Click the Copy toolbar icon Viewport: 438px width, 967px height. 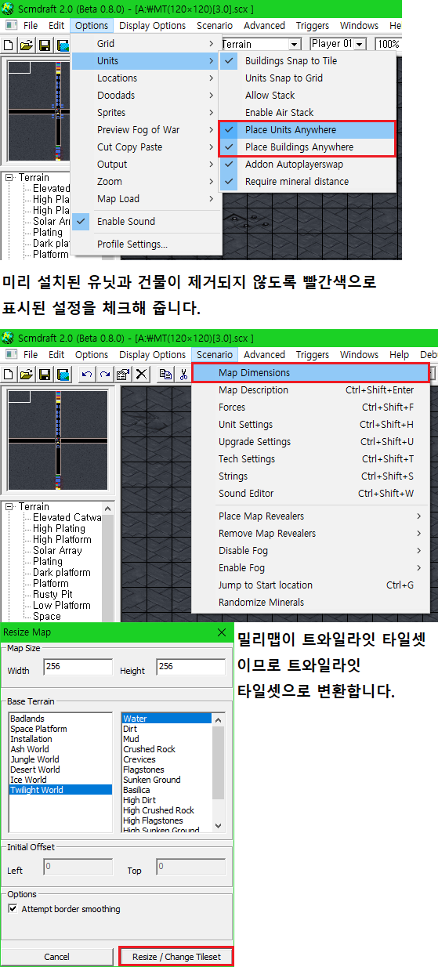tap(165, 374)
